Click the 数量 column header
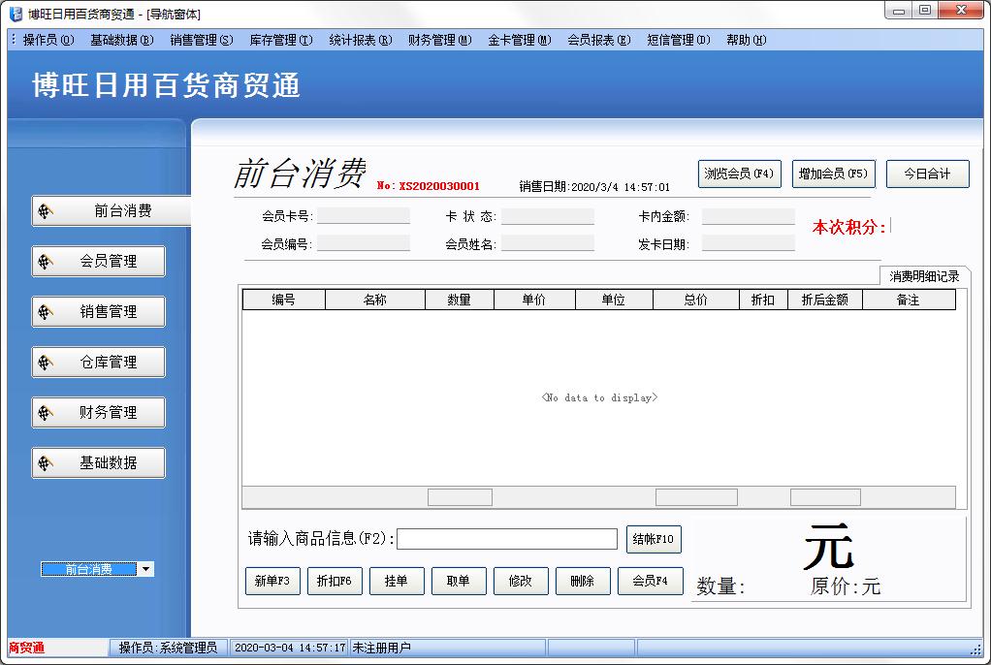This screenshot has height=665, width=991. [x=460, y=300]
